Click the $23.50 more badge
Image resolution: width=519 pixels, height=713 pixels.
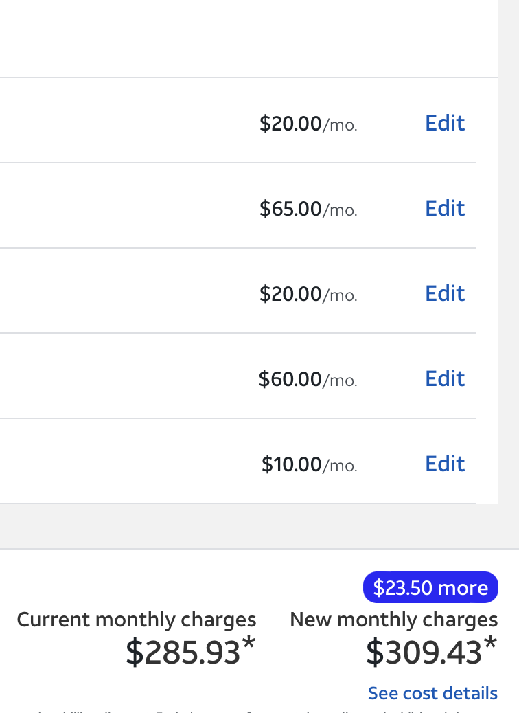coord(430,587)
